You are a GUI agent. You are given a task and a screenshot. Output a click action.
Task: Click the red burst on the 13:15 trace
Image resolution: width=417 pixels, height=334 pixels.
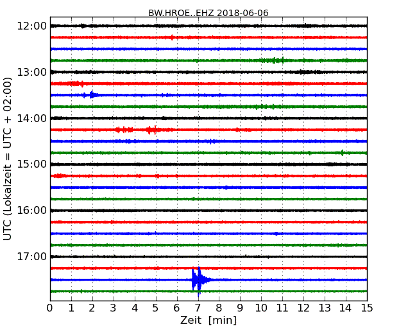tap(74, 83)
